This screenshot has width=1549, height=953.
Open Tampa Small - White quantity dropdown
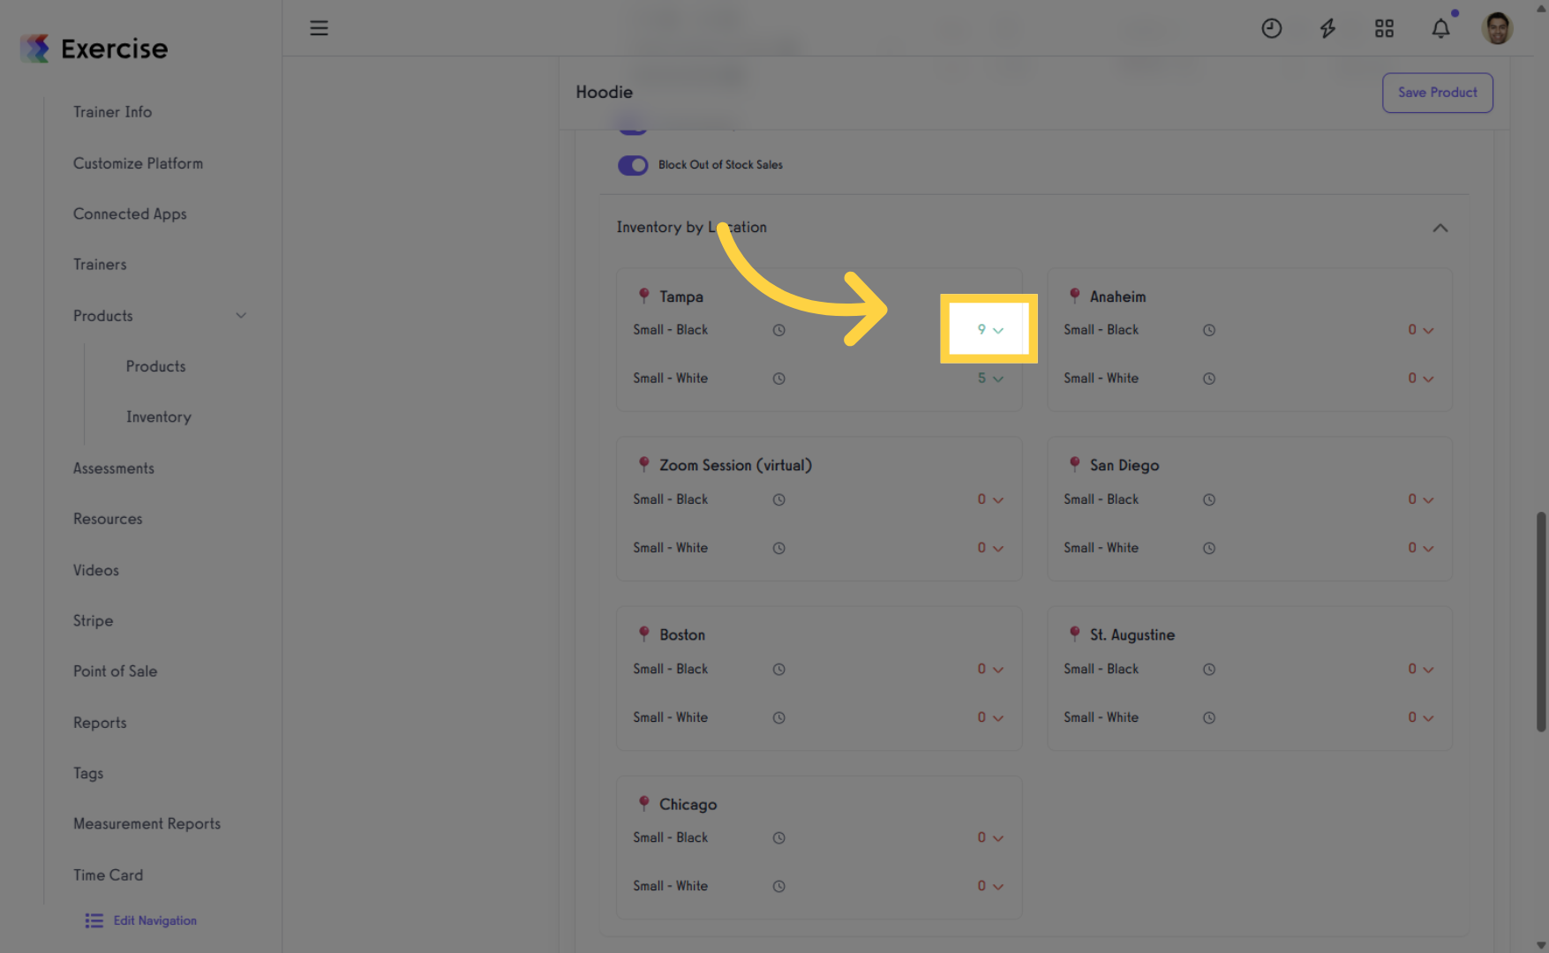click(990, 378)
